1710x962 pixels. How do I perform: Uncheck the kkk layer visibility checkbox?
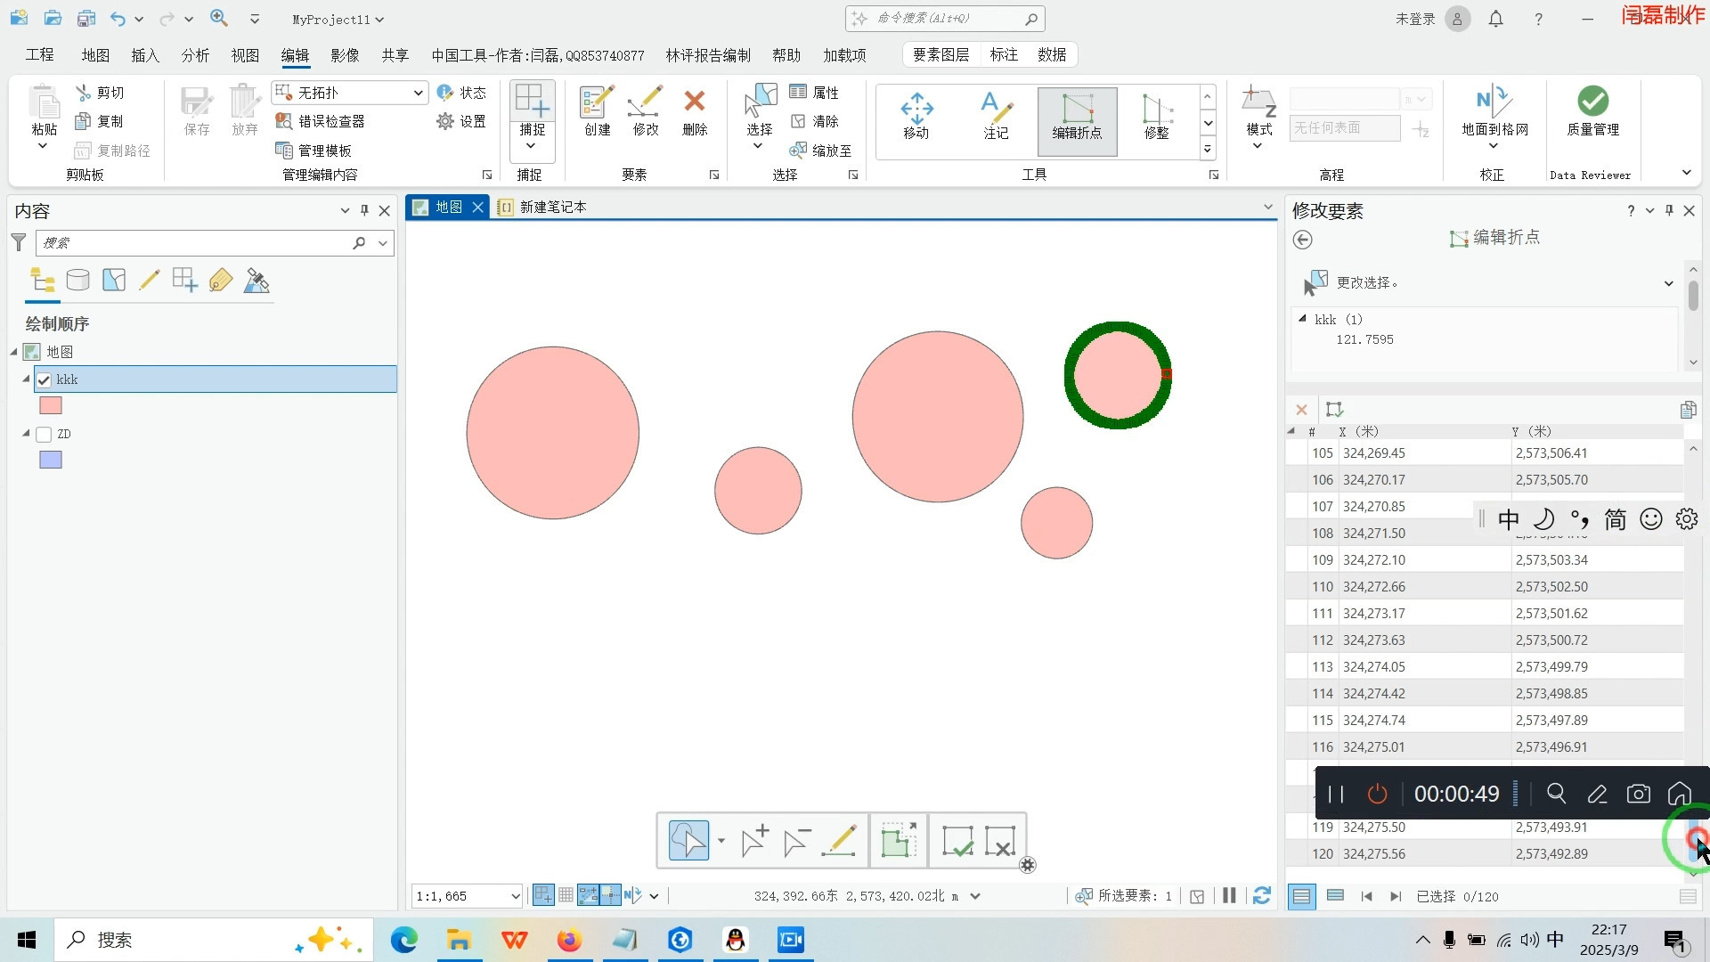pos(44,380)
